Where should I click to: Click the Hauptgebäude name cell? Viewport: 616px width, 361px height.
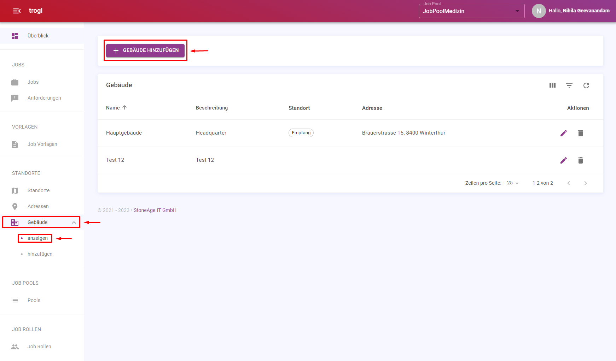point(124,133)
